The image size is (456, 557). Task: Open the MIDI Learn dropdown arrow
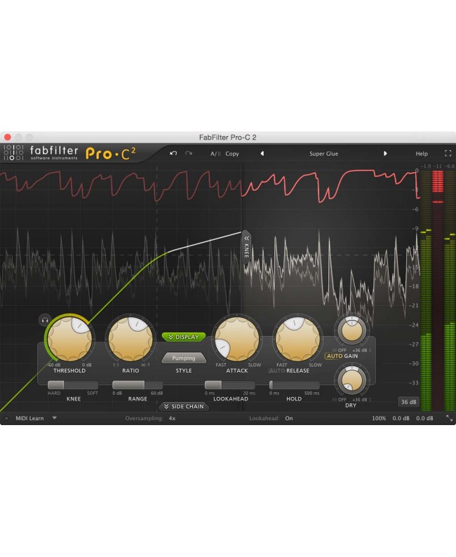click(x=54, y=418)
